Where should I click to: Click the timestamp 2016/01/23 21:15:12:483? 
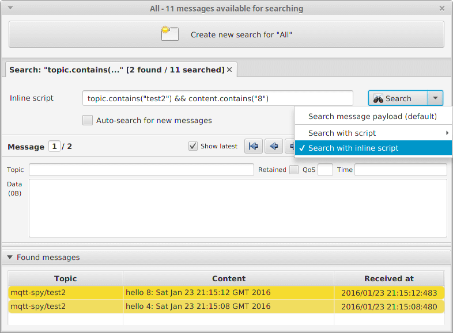tap(389, 293)
